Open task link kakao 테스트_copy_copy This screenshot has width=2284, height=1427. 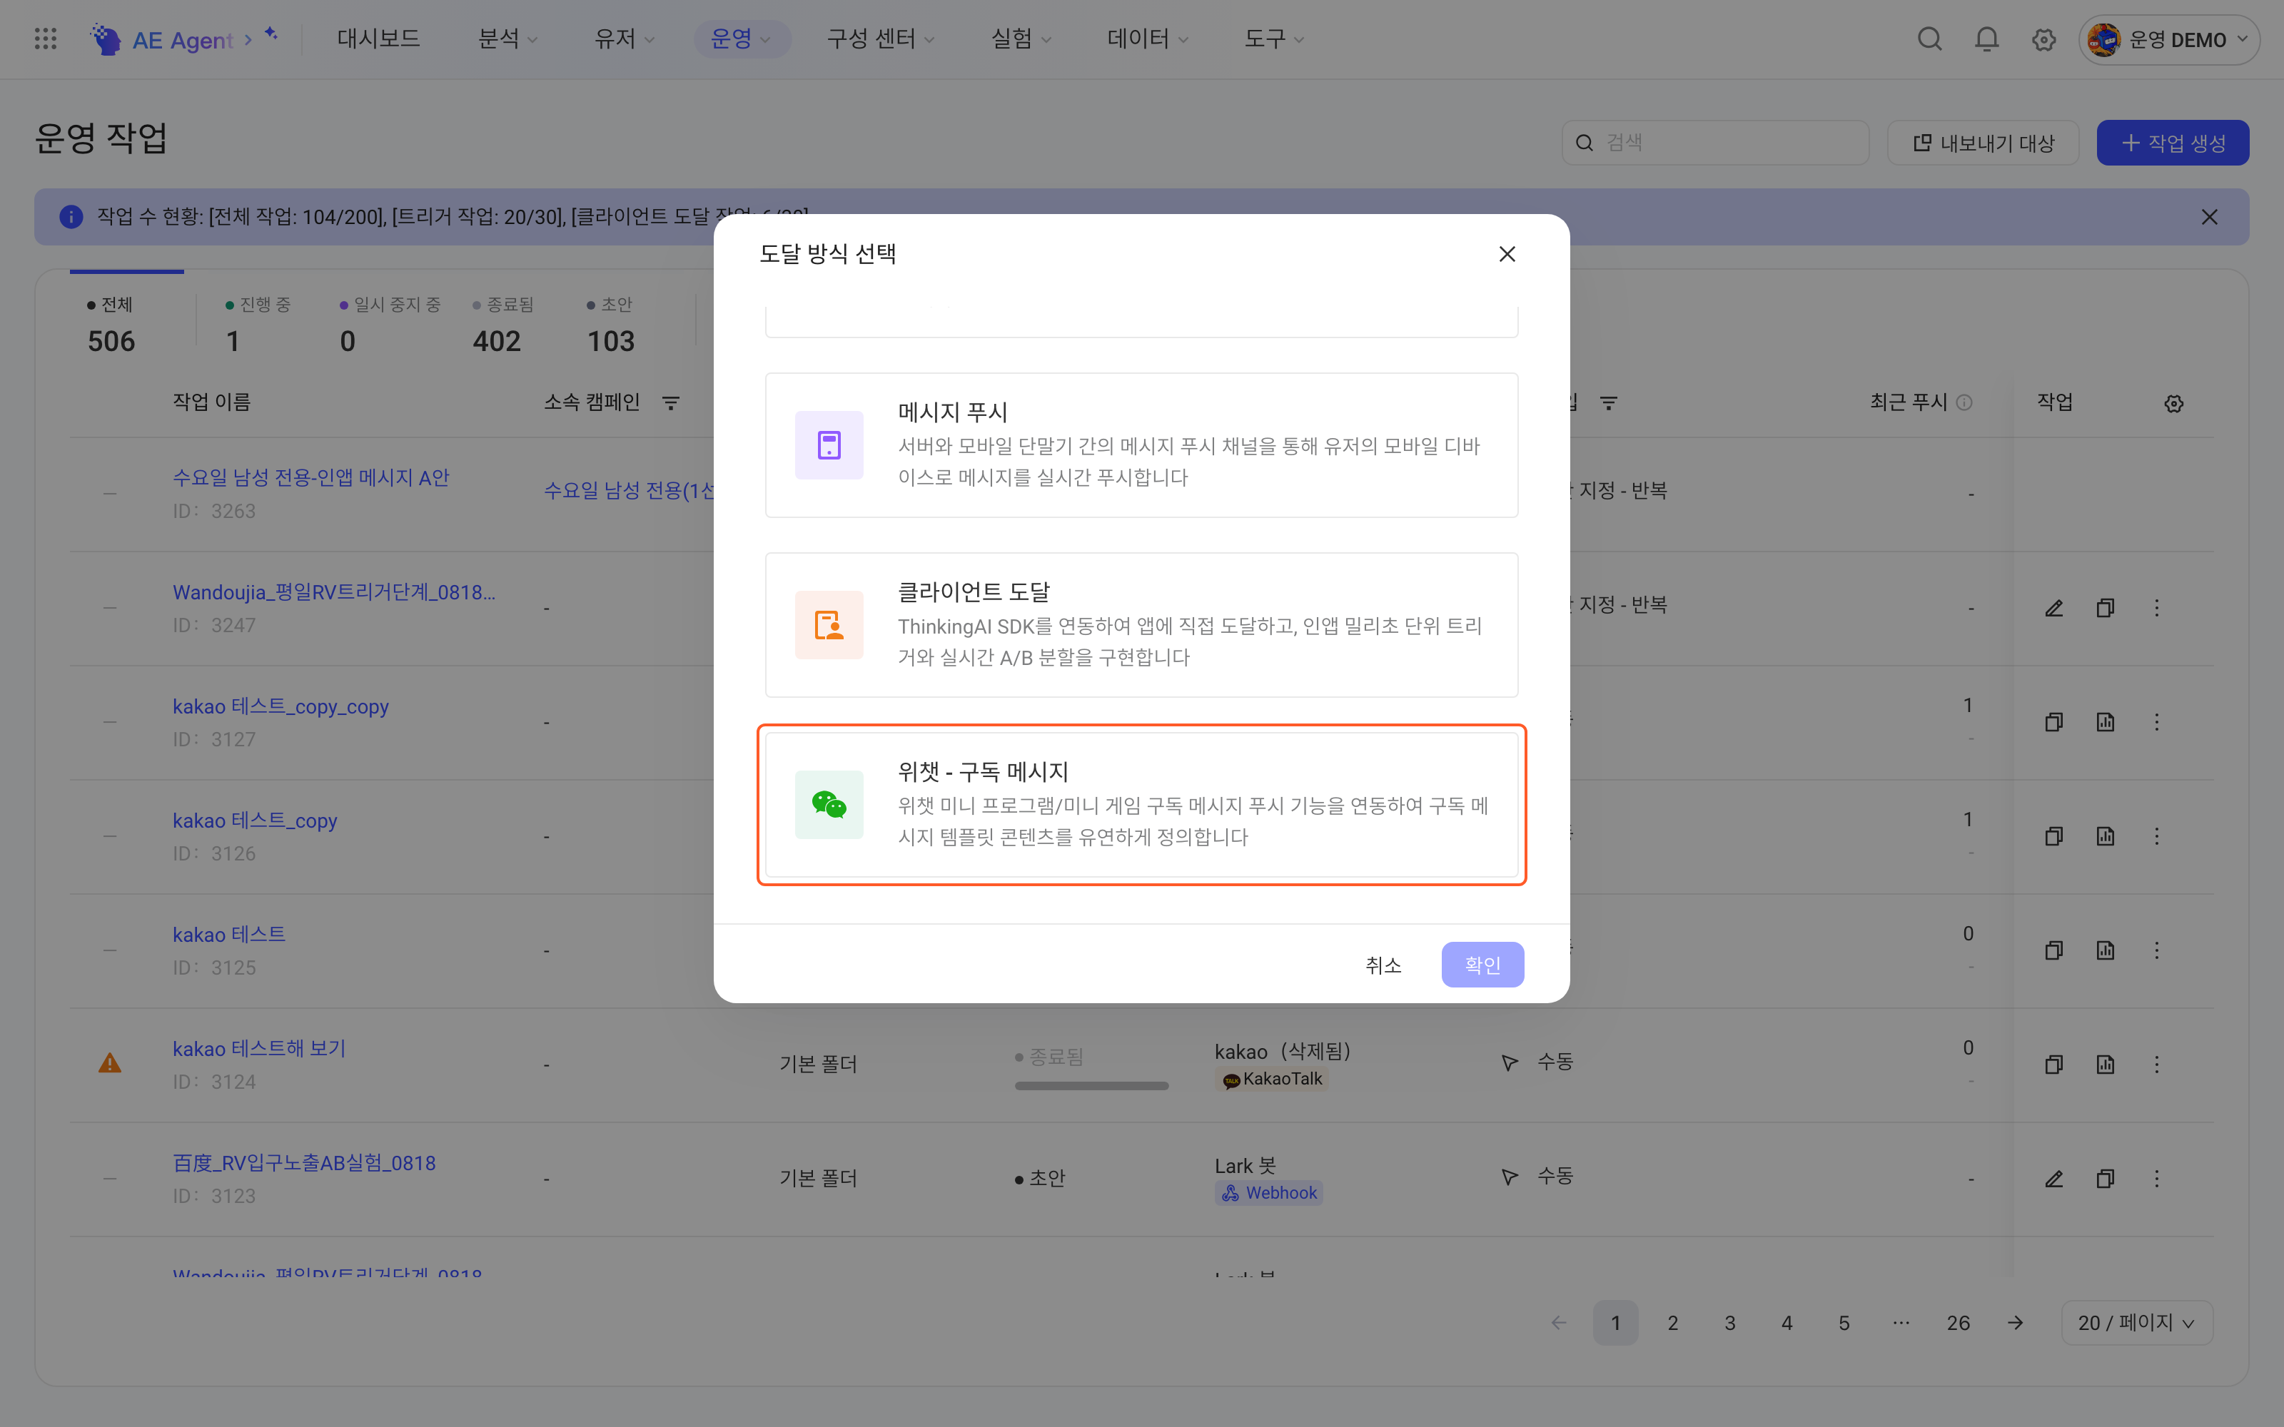281,706
